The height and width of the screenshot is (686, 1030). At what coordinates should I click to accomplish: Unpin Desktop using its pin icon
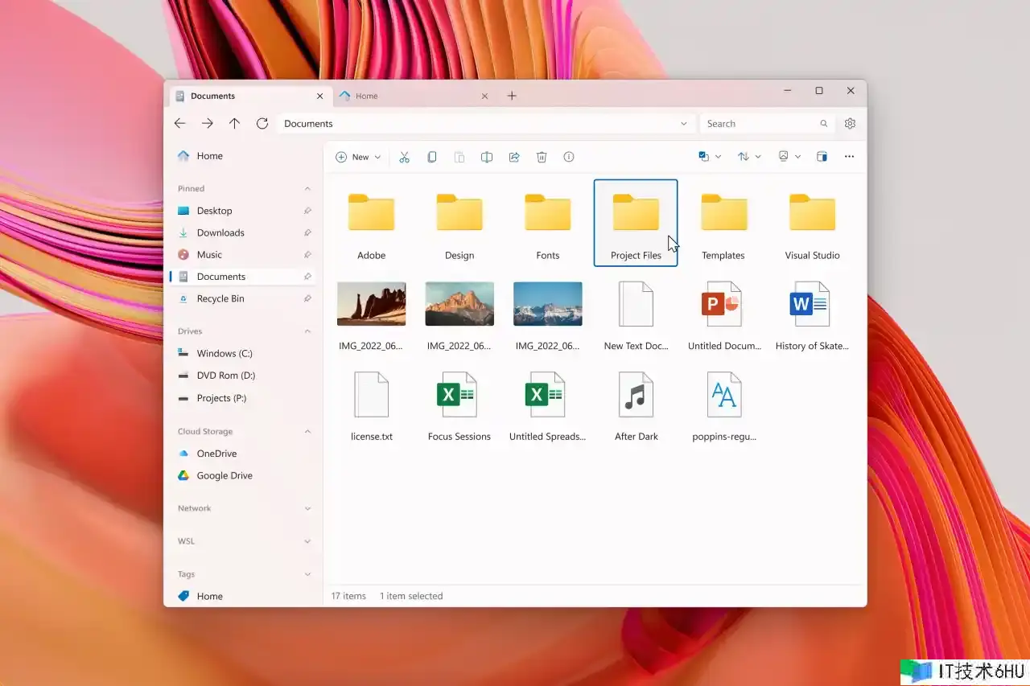tap(307, 211)
